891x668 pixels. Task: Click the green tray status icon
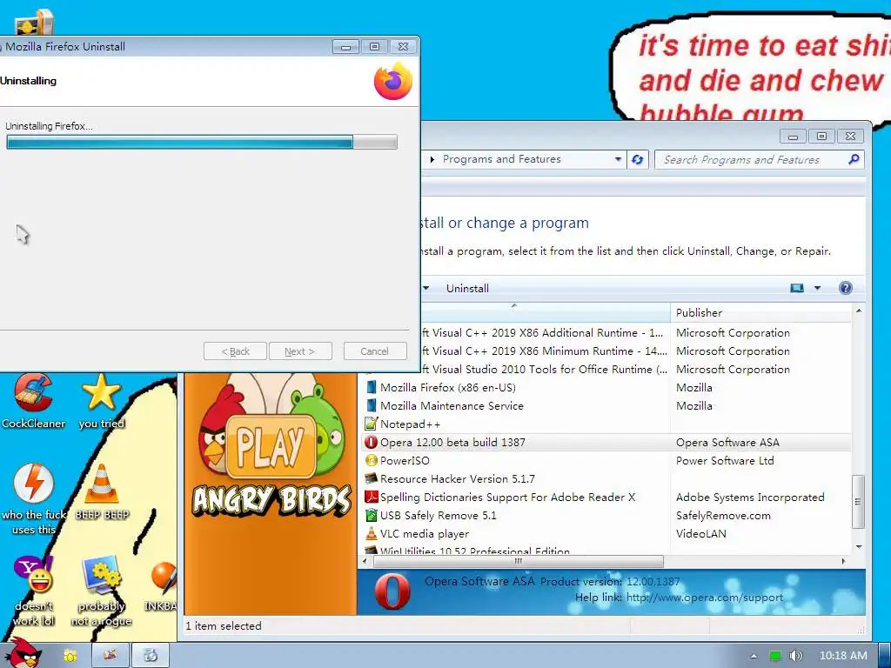pos(775,656)
